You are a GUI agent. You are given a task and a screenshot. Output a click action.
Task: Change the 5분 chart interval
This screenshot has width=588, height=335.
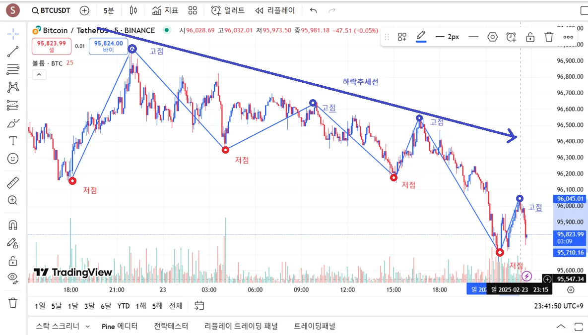click(x=109, y=10)
